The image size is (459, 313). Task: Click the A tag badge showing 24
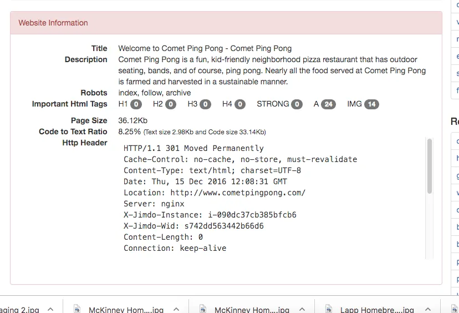pyautogui.click(x=328, y=104)
